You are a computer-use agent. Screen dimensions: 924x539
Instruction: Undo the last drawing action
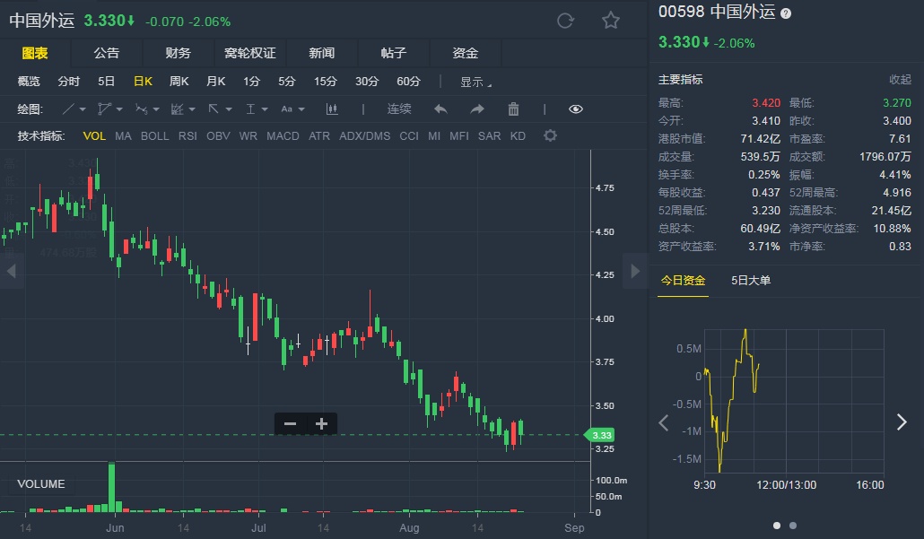[440, 109]
